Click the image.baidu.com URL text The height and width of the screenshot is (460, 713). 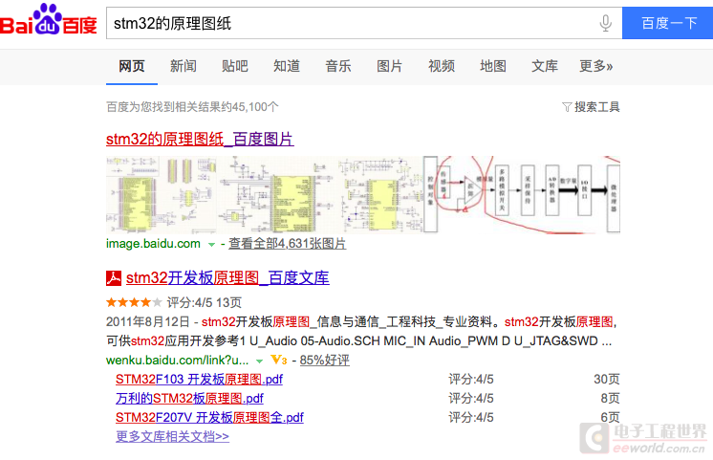(x=153, y=244)
